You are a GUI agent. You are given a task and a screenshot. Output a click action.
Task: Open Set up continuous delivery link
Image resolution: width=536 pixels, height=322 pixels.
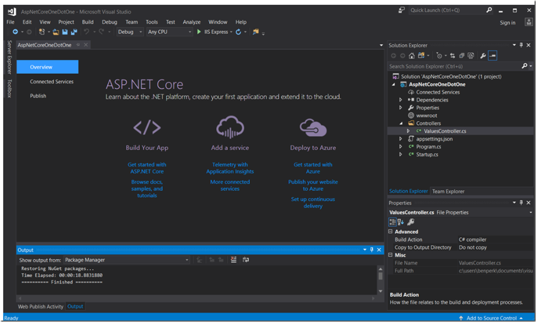click(x=313, y=202)
